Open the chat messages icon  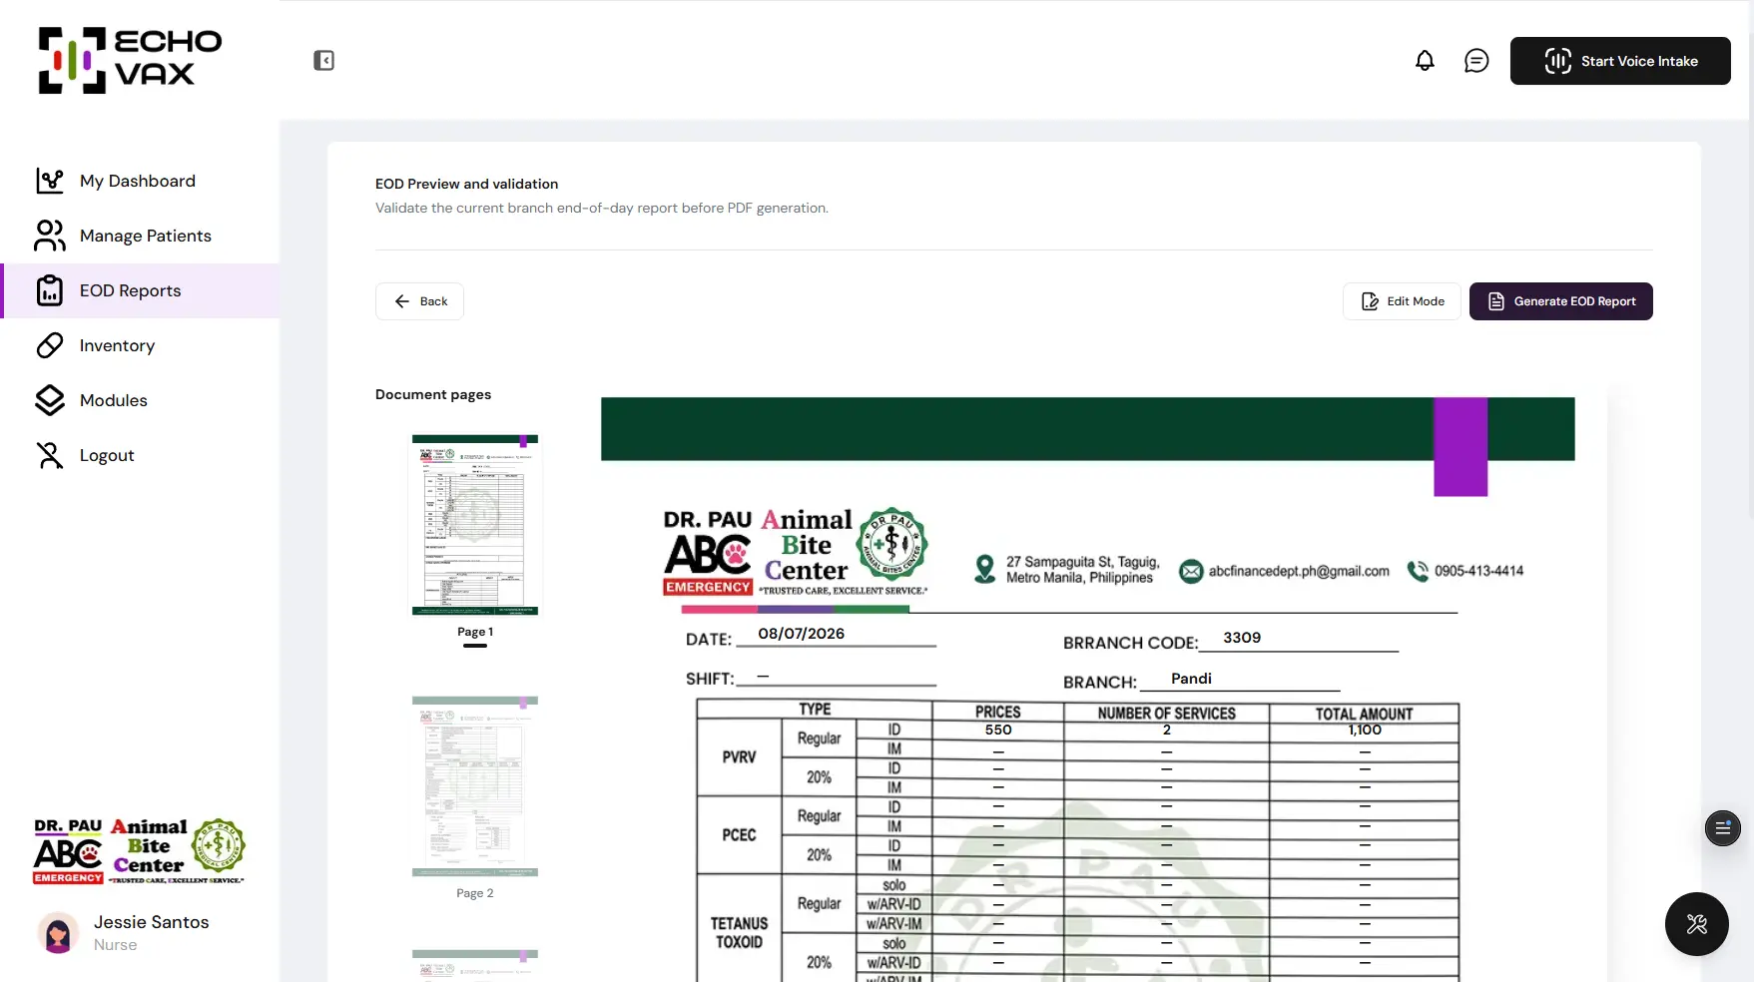coord(1476,61)
